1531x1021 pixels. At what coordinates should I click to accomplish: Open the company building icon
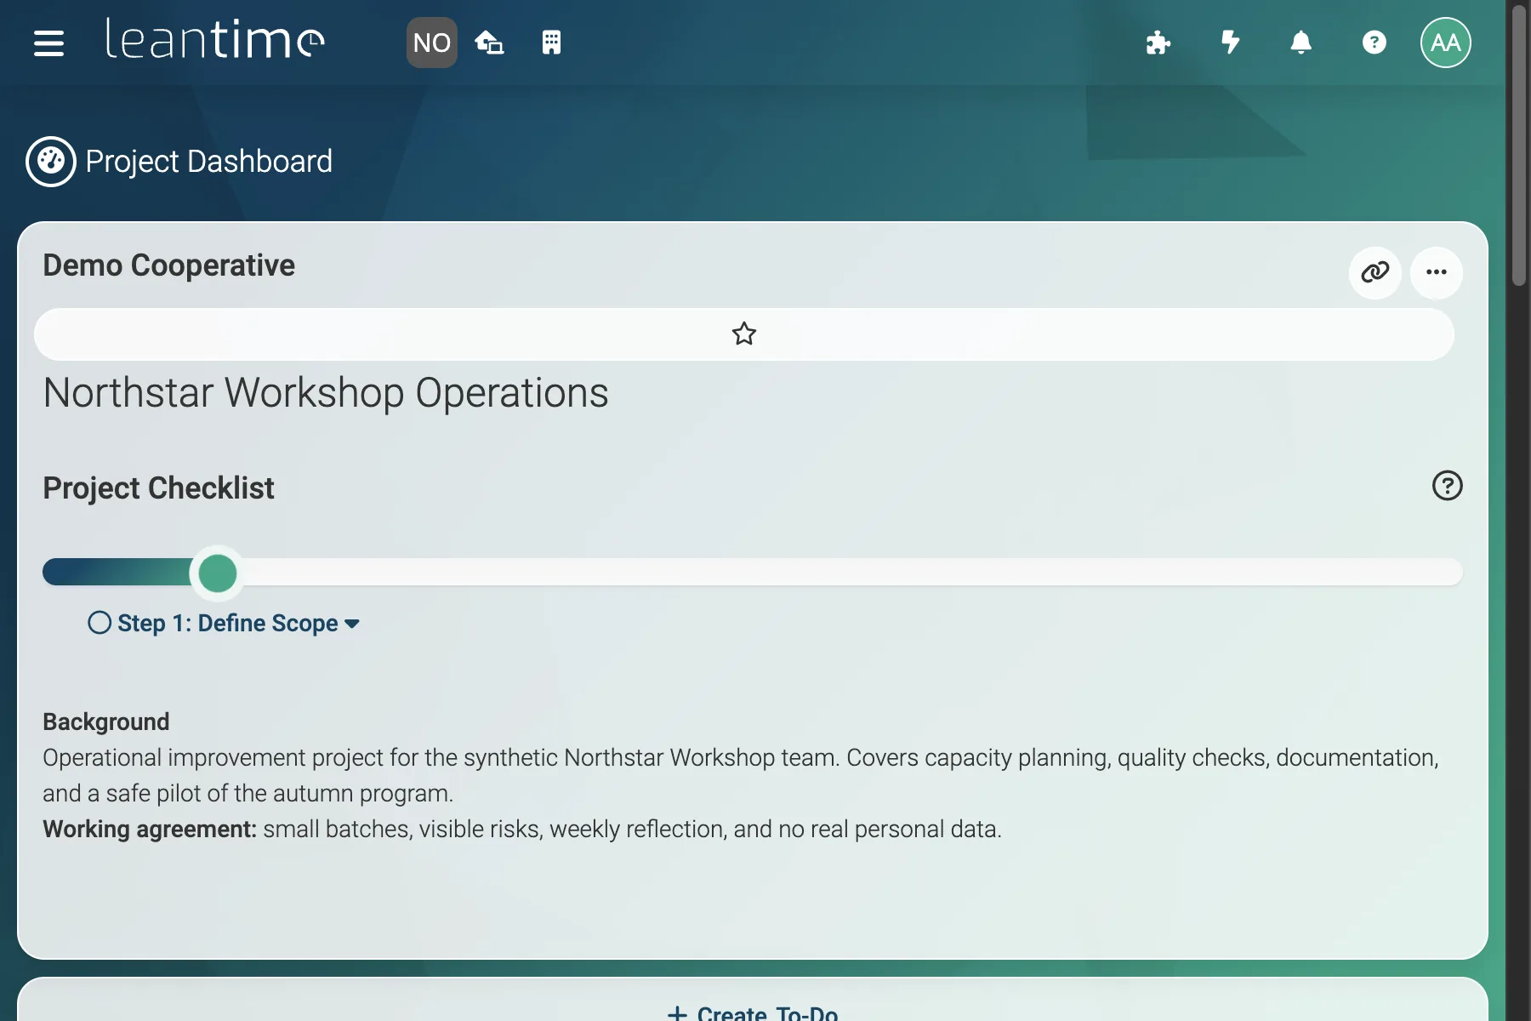tap(551, 43)
